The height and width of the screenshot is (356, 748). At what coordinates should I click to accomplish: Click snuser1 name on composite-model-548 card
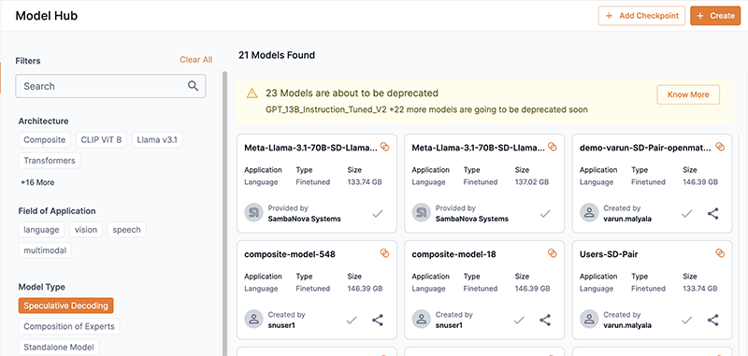click(280, 325)
